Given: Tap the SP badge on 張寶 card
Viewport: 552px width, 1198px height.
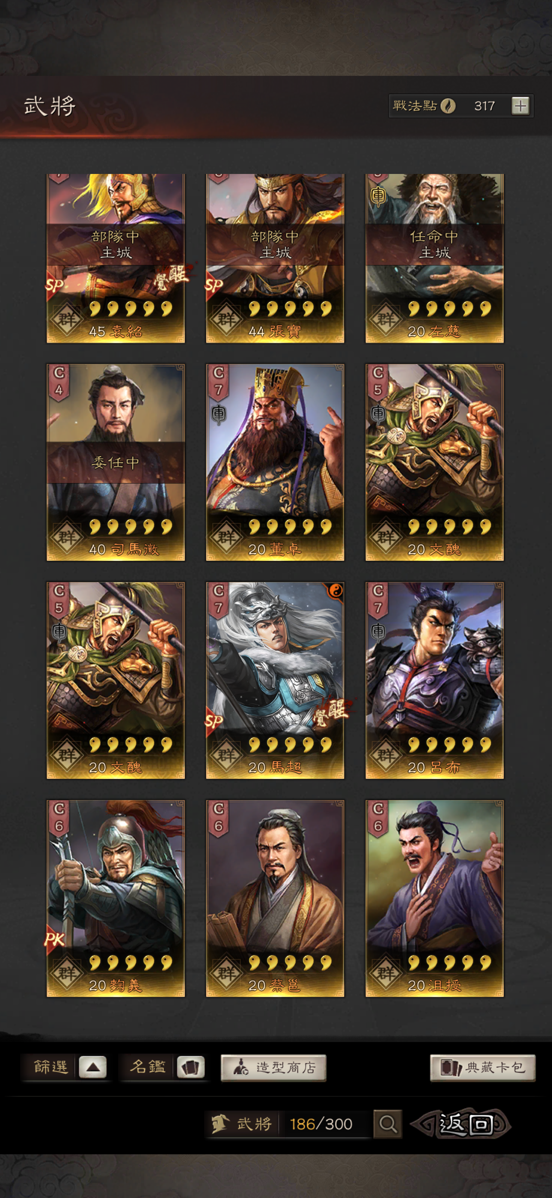Looking at the screenshot, I should pyautogui.click(x=214, y=285).
